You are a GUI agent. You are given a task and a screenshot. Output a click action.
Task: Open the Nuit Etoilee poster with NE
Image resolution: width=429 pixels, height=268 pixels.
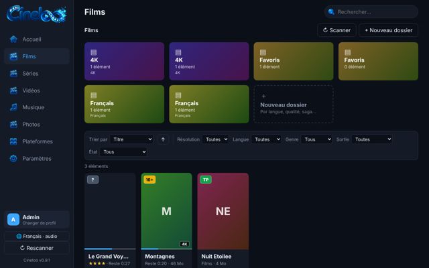tap(223, 211)
